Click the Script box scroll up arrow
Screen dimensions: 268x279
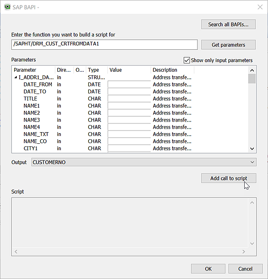tap(252, 203)
